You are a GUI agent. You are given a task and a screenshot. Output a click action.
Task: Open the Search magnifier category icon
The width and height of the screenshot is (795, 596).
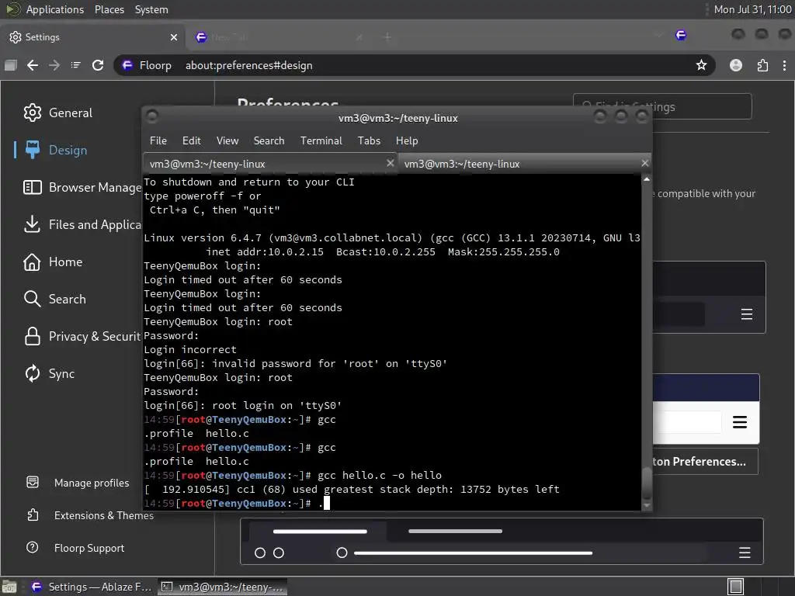pos(32,299)
